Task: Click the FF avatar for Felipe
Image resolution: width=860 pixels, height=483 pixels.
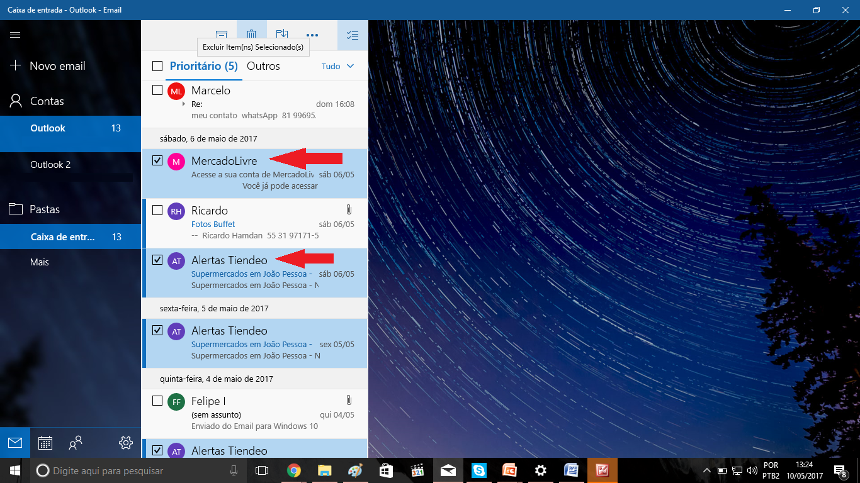Action: pos(176,402)
